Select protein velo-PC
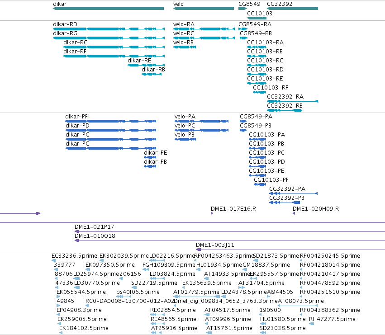Image resolution: width=385 pixels, height=335 pixels. (x=202, y=130)
